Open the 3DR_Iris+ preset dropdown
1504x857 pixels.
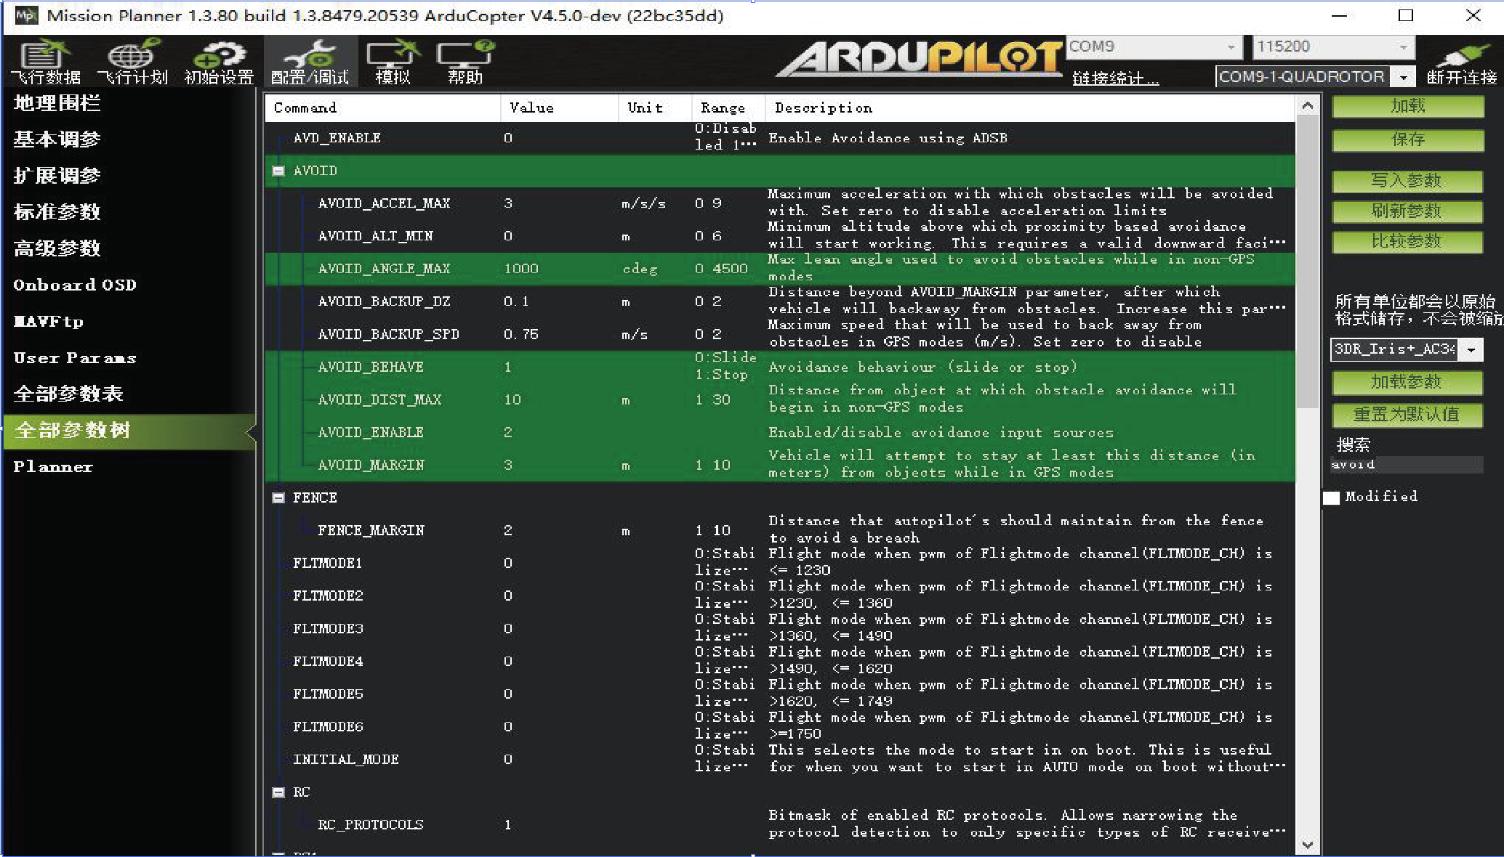click(1471, 349)
